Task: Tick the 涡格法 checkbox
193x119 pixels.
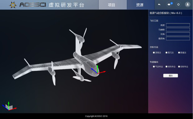Action: point(154,52)
